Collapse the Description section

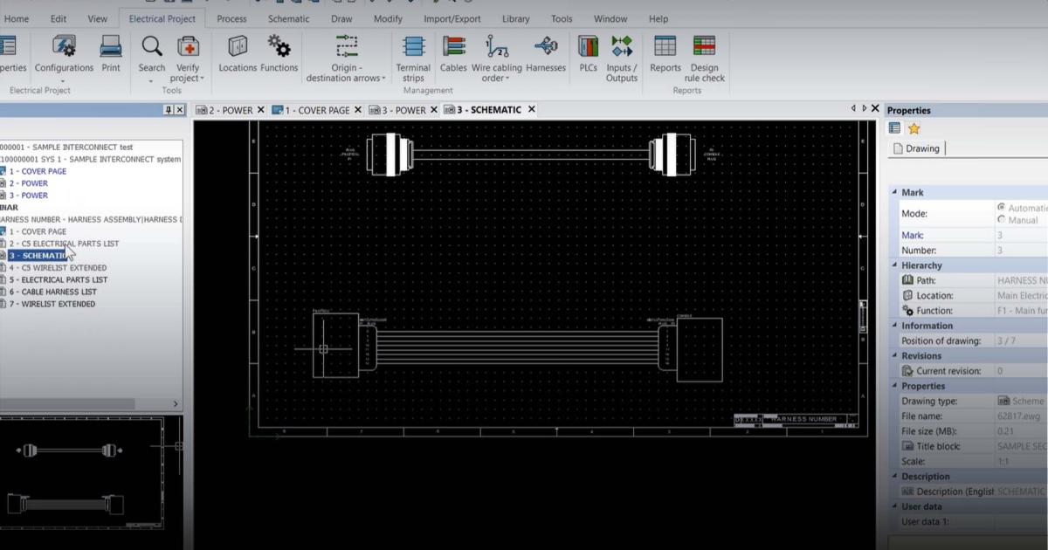coord(893,477)
